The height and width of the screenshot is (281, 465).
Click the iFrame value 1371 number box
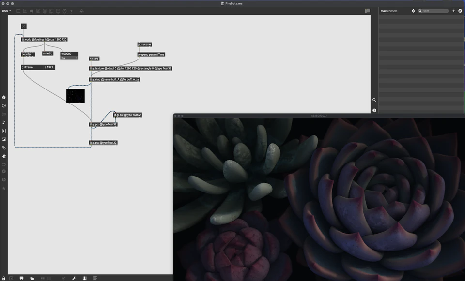point(49,67)
